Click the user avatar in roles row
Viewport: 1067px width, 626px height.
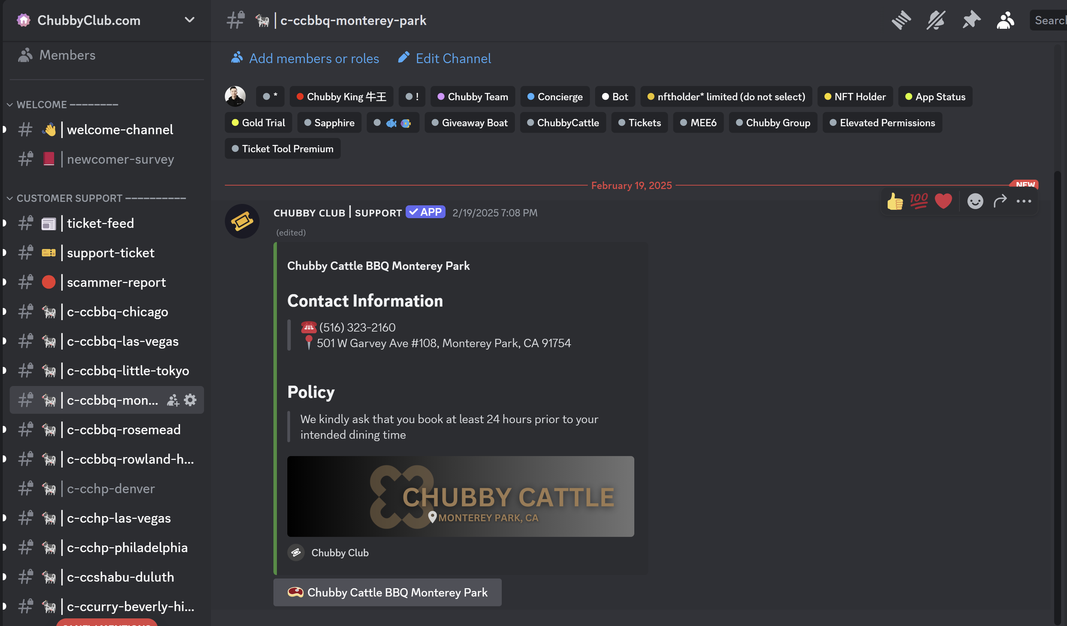click(x=235, y=96)
